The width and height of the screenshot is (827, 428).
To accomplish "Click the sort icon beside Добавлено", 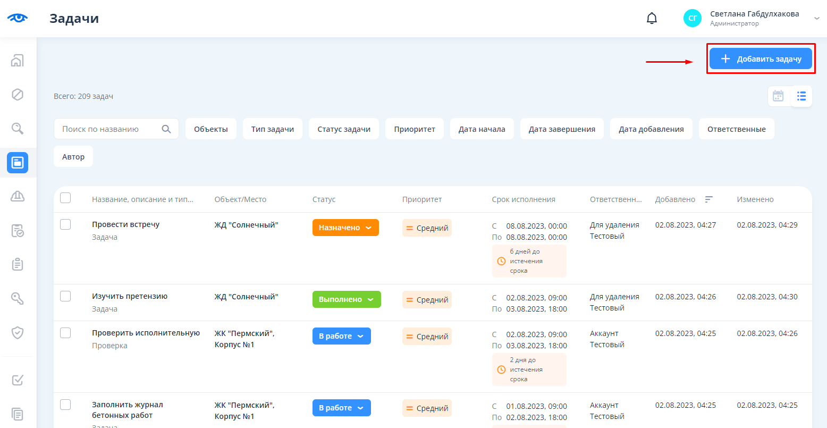I will (708, 199).
